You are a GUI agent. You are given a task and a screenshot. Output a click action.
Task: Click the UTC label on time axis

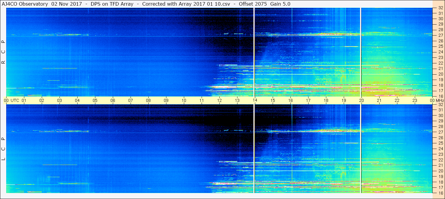[x=15, y=100]
